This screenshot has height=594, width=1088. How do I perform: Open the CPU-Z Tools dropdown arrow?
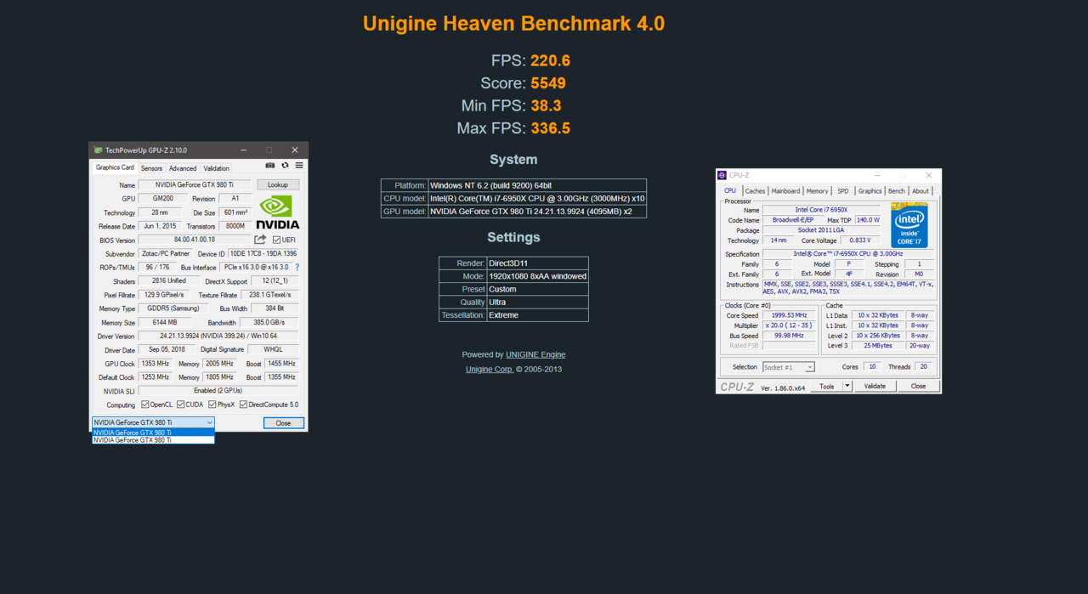coord(847,386)
